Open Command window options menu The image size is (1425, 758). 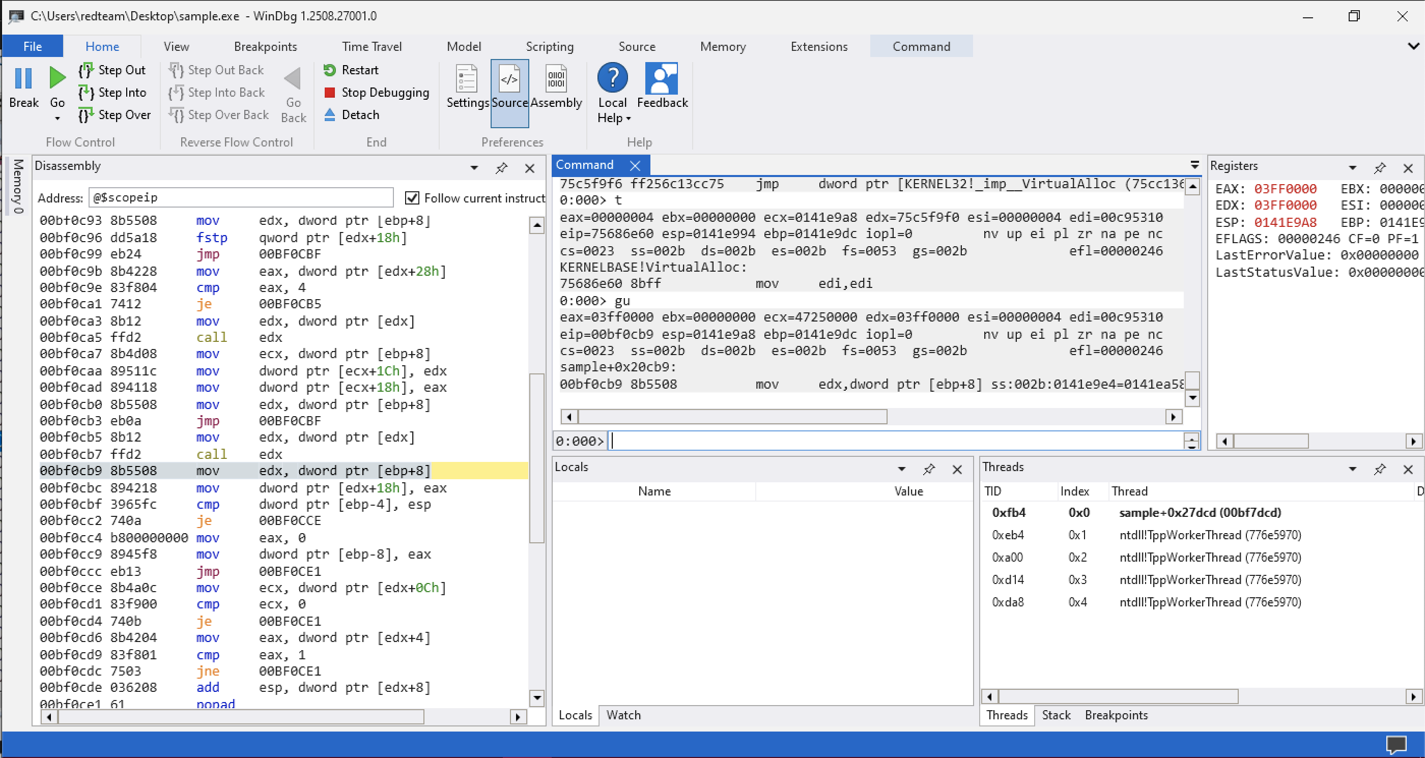pos(1195,165)
